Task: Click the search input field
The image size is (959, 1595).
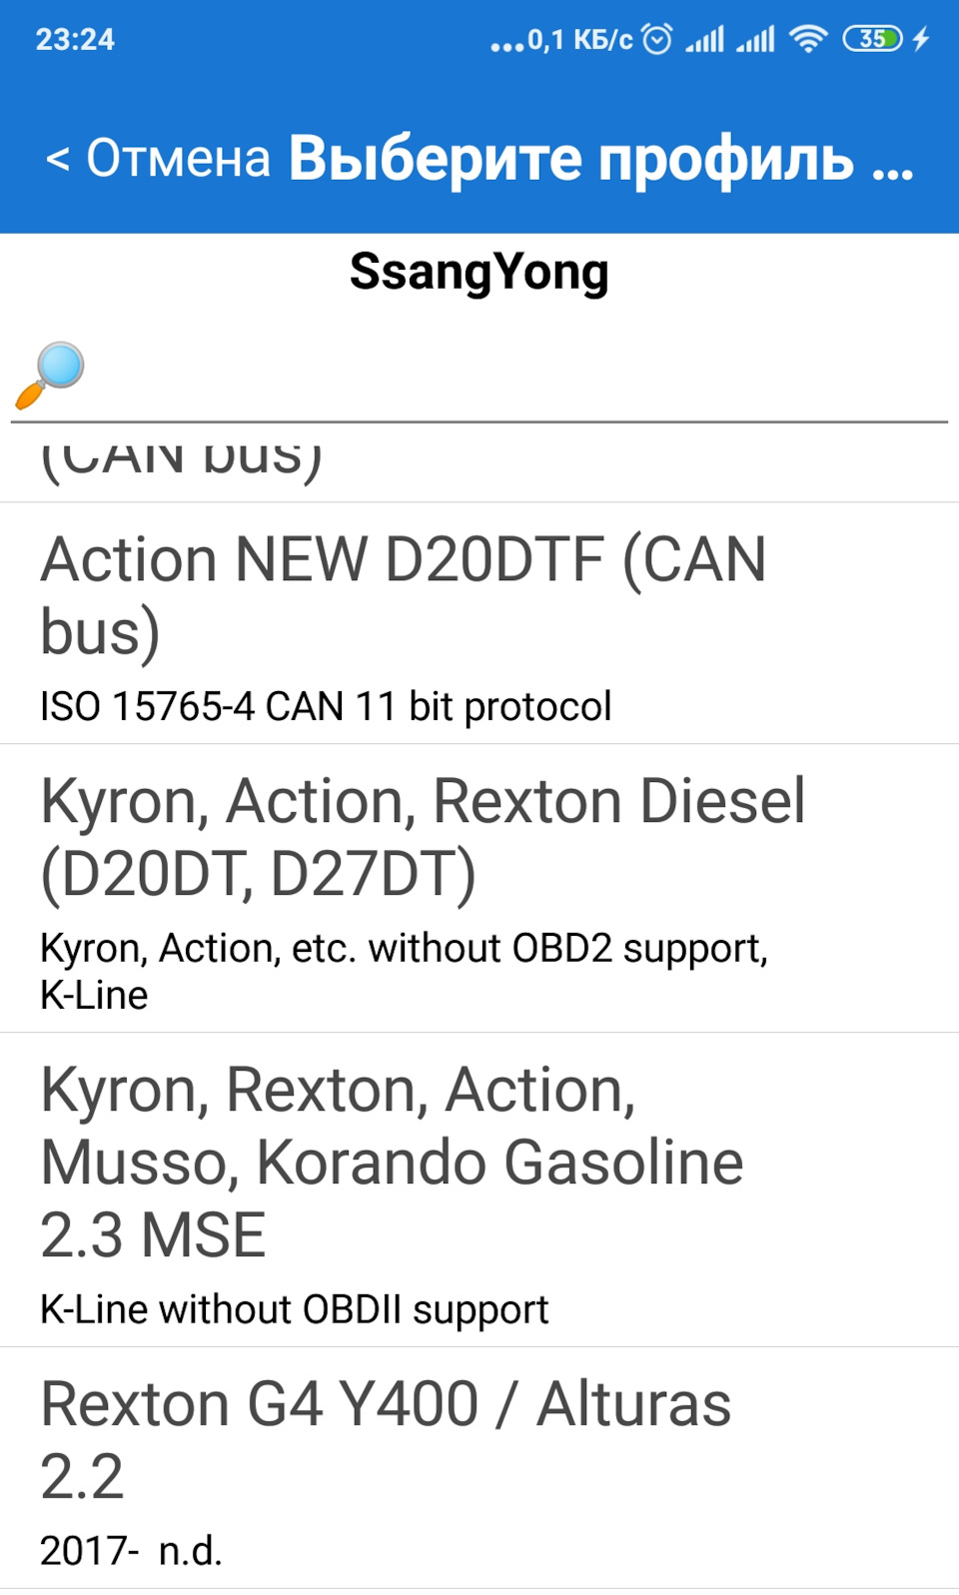Action: 514,376
